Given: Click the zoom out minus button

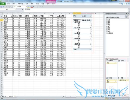Looking at the screenshot, I should pos(117,98).
